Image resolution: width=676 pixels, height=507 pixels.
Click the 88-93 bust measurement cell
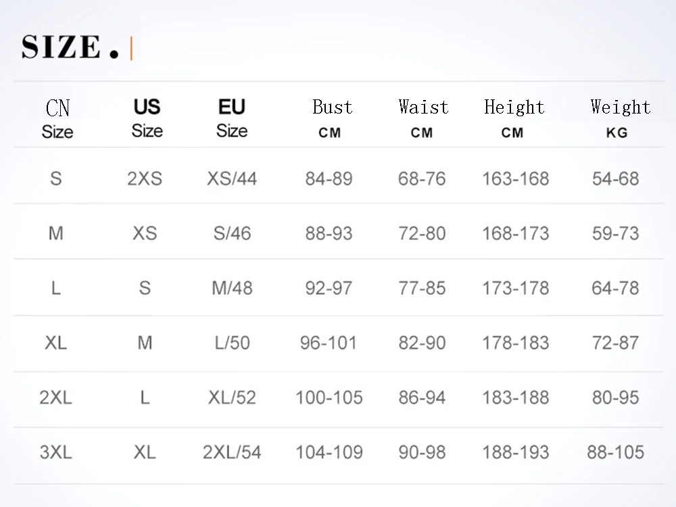329,234
